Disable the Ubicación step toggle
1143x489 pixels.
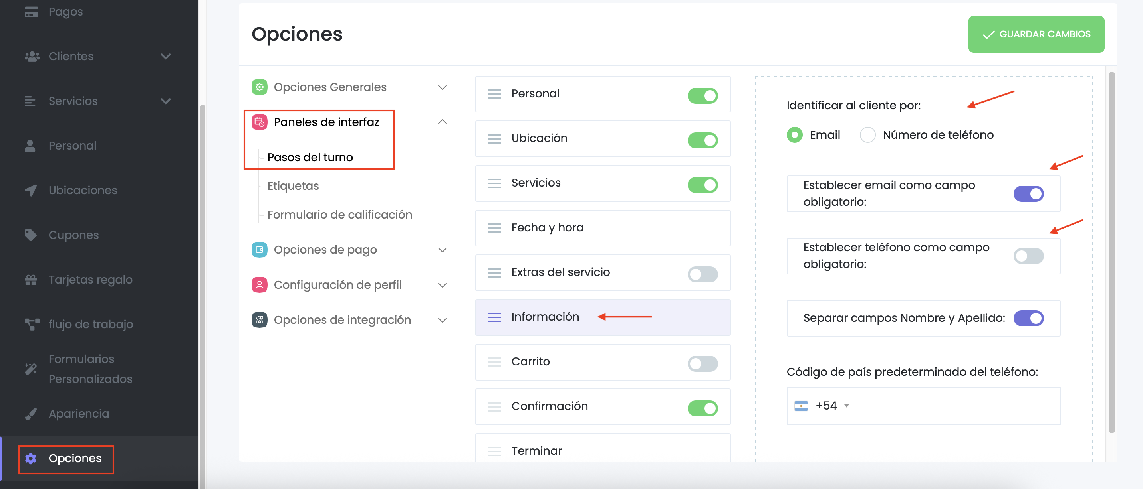[702, 140]
